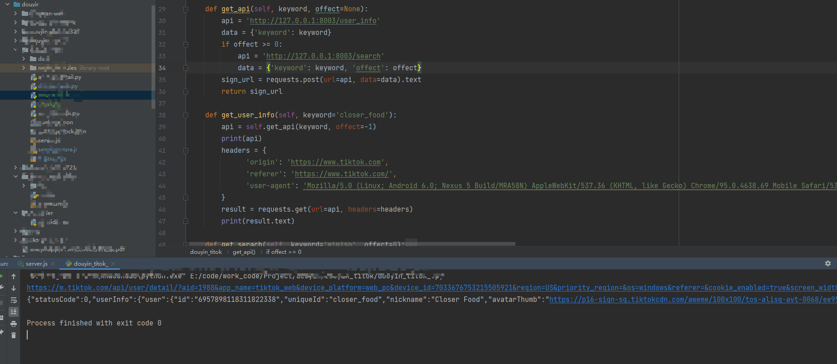Expand the folder ending in an-we
The height and width of the screenshot is (364, 837).
[15, 14]
